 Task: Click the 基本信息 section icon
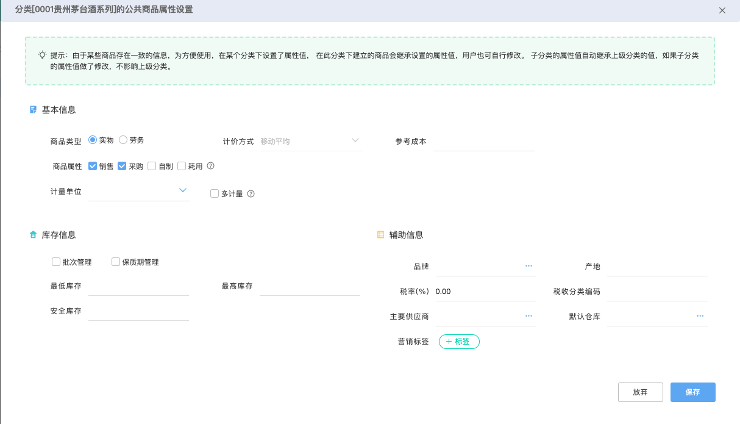[x=33, y=110]
